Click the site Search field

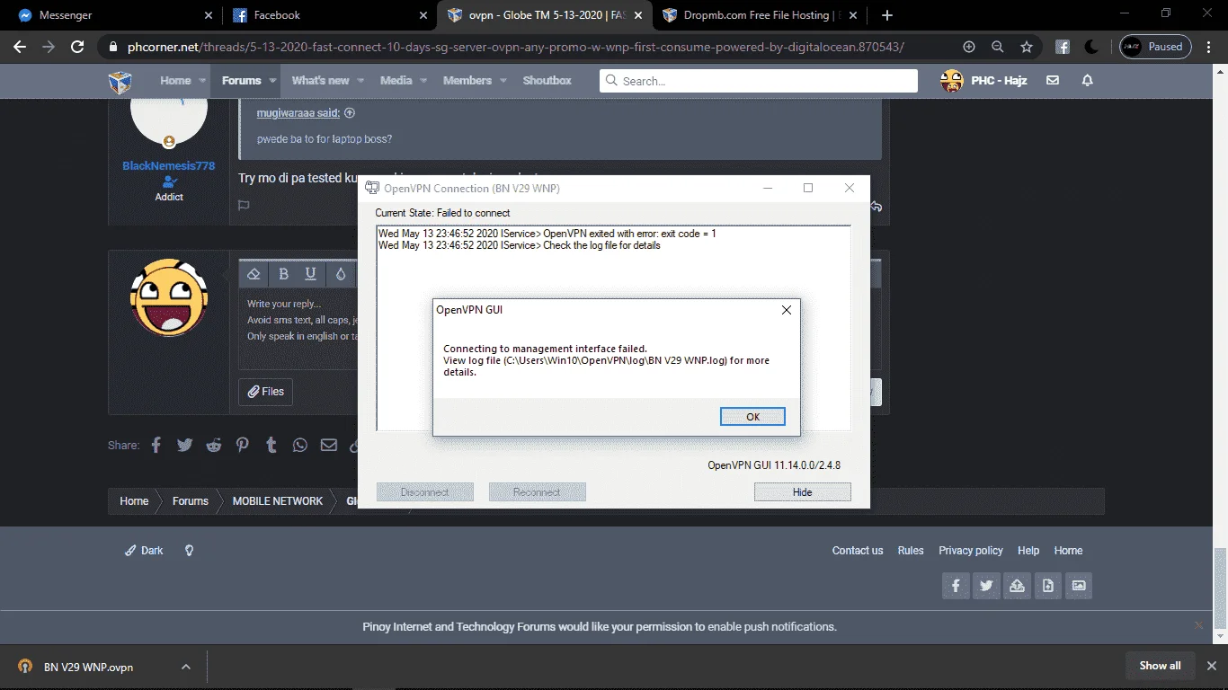pos(759,81)
